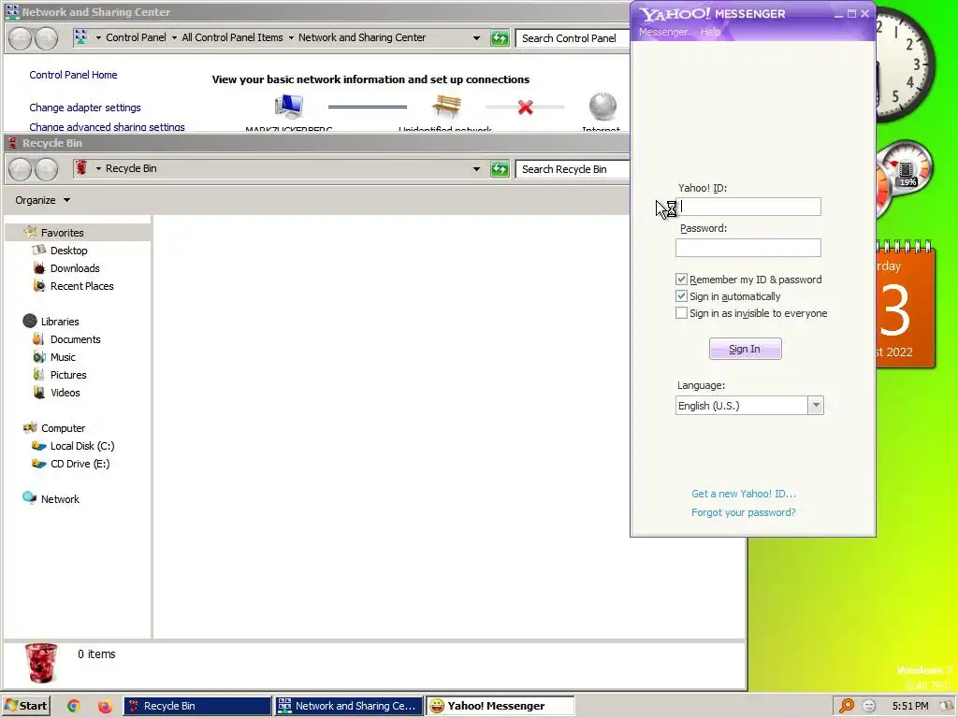Screen dimensions: 958x718
Task: Click the Libraries heading in the sidebar
Action: (59, 322)
